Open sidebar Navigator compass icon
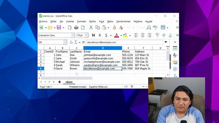Viewport: 219px width, 123px height. point(175,69)
